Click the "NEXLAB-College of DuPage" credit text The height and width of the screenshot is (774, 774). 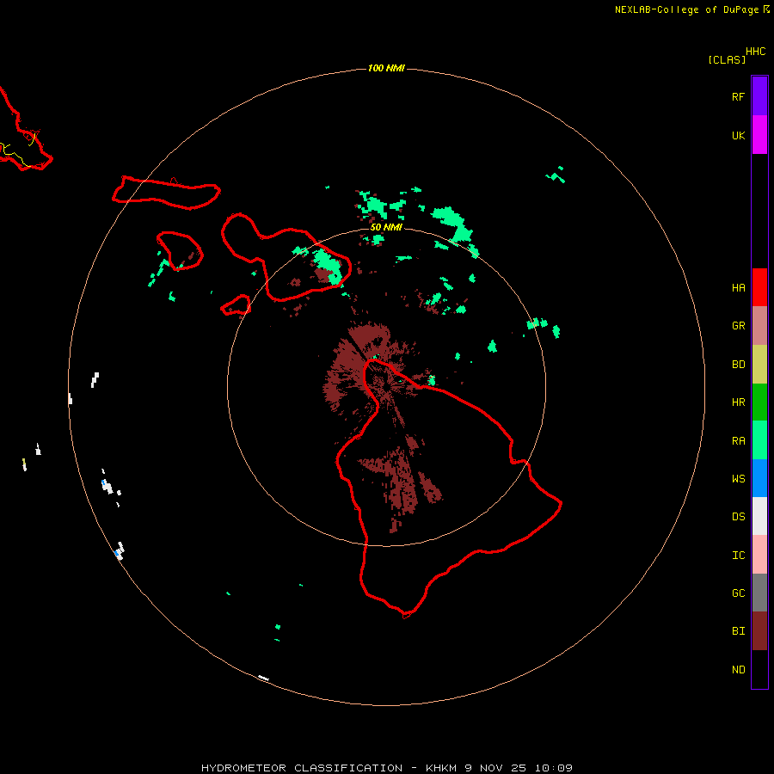[688, 9]
